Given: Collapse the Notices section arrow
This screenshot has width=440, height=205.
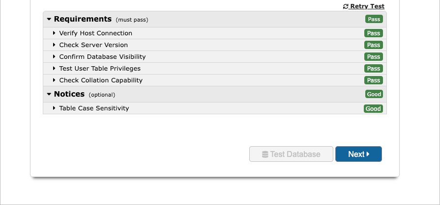Looking at the screenshot, I should pos(49,94).
